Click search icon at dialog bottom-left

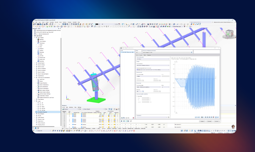pyautogui.click(x=122, y=121)
